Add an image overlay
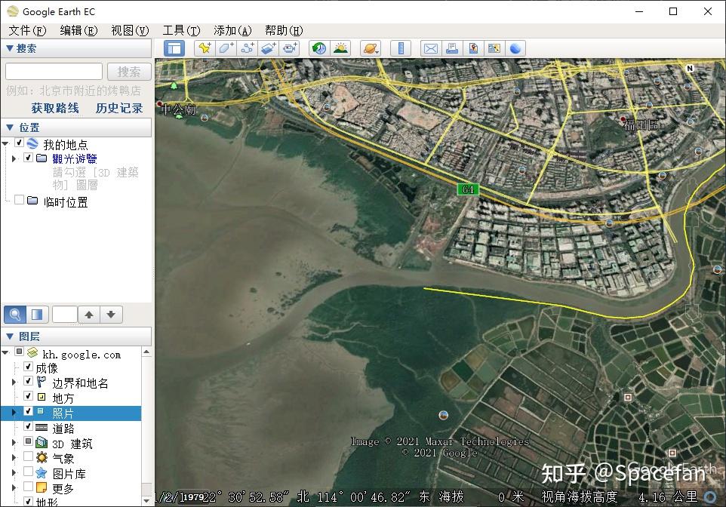726x507 pixels. coord(269,48)
